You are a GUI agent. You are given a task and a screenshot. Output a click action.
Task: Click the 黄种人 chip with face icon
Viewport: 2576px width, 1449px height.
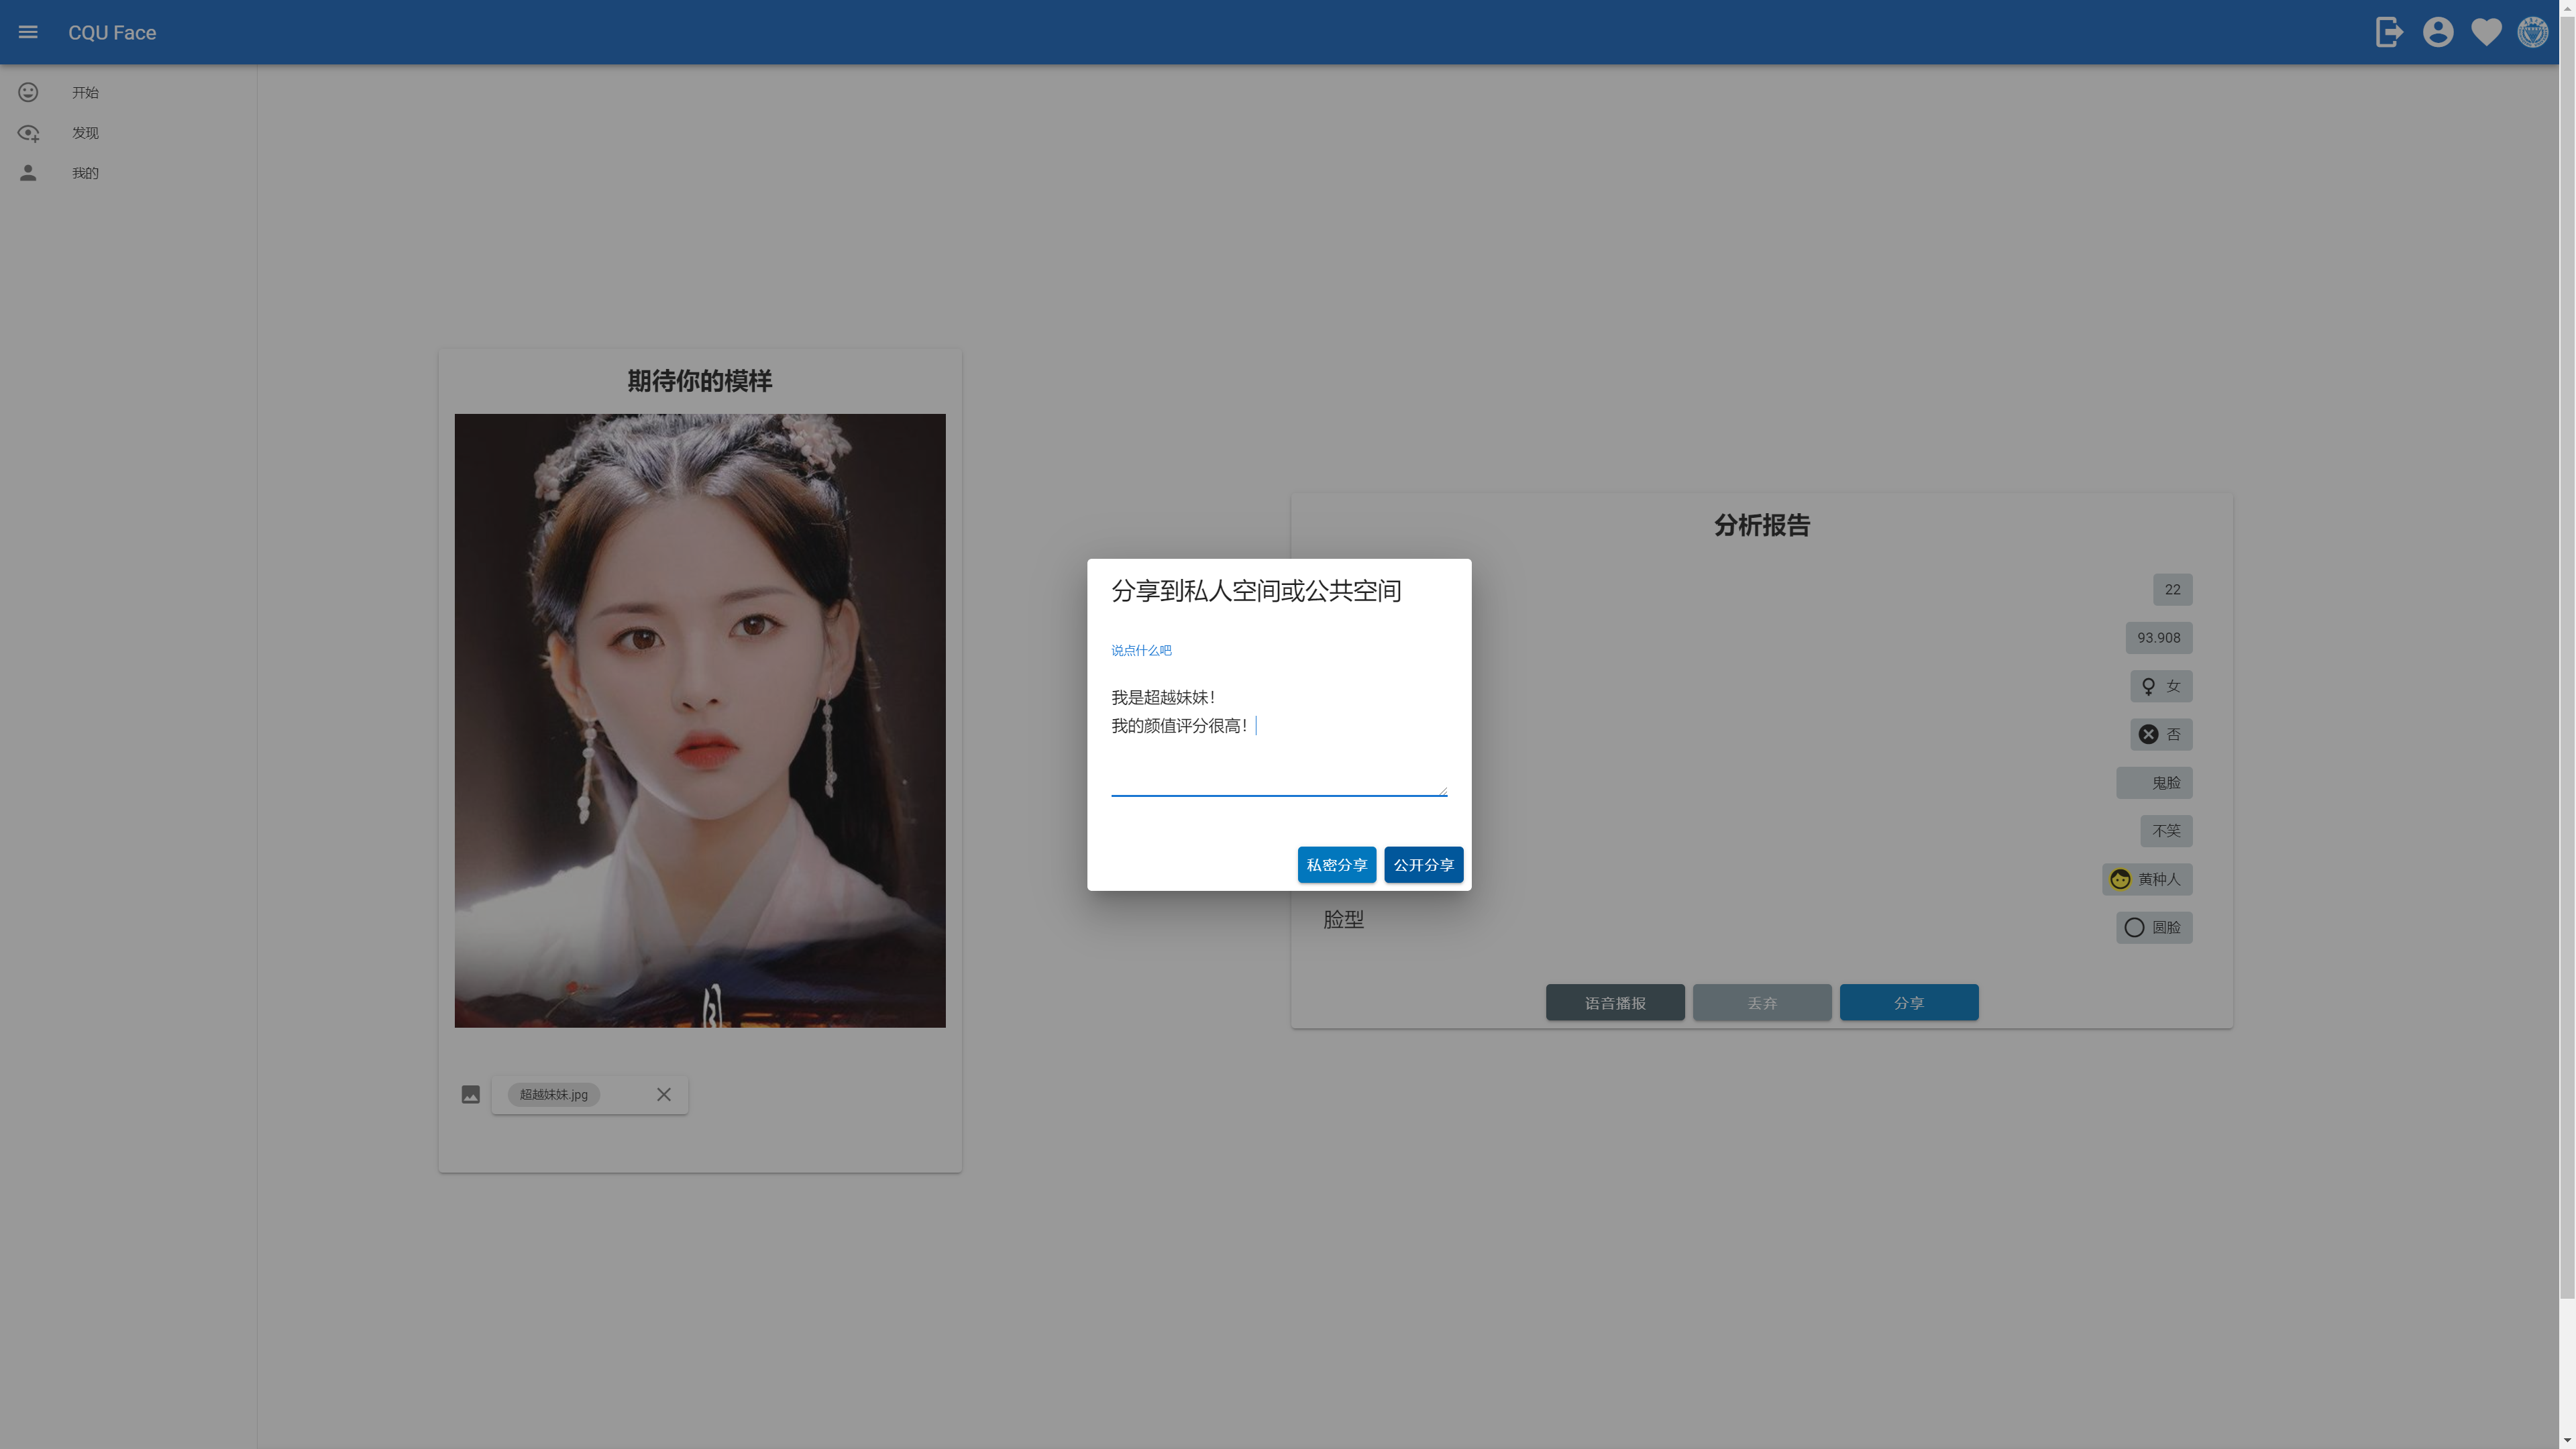pos(2147,879)
